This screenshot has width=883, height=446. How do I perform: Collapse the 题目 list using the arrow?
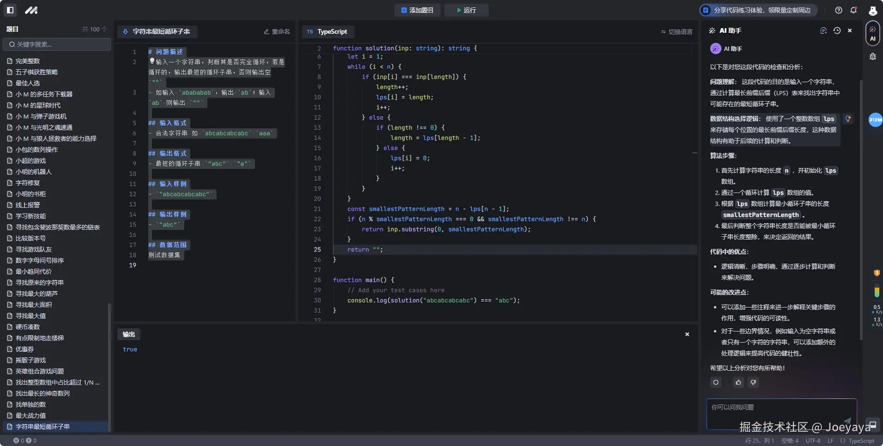104,29
